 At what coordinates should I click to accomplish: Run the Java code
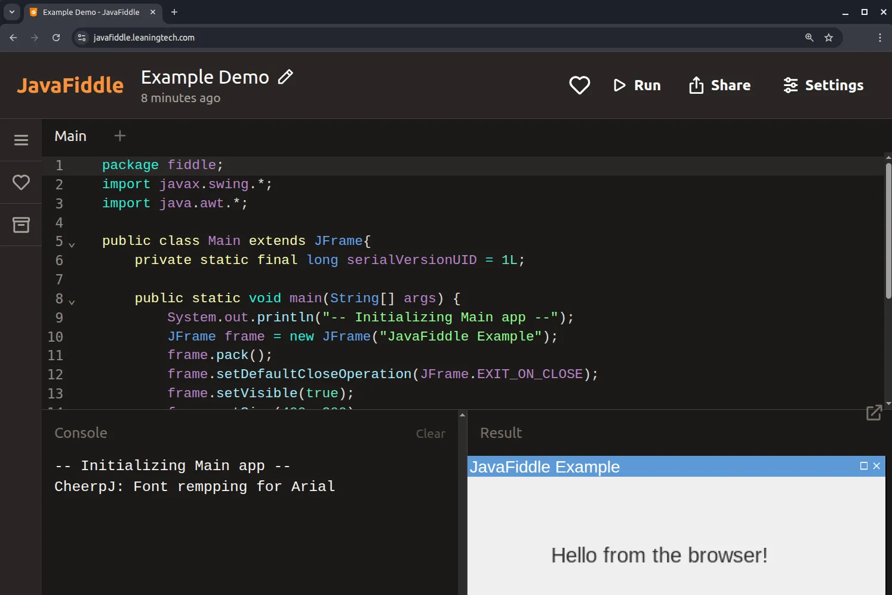pyautogui.click(x=636, y=85)
